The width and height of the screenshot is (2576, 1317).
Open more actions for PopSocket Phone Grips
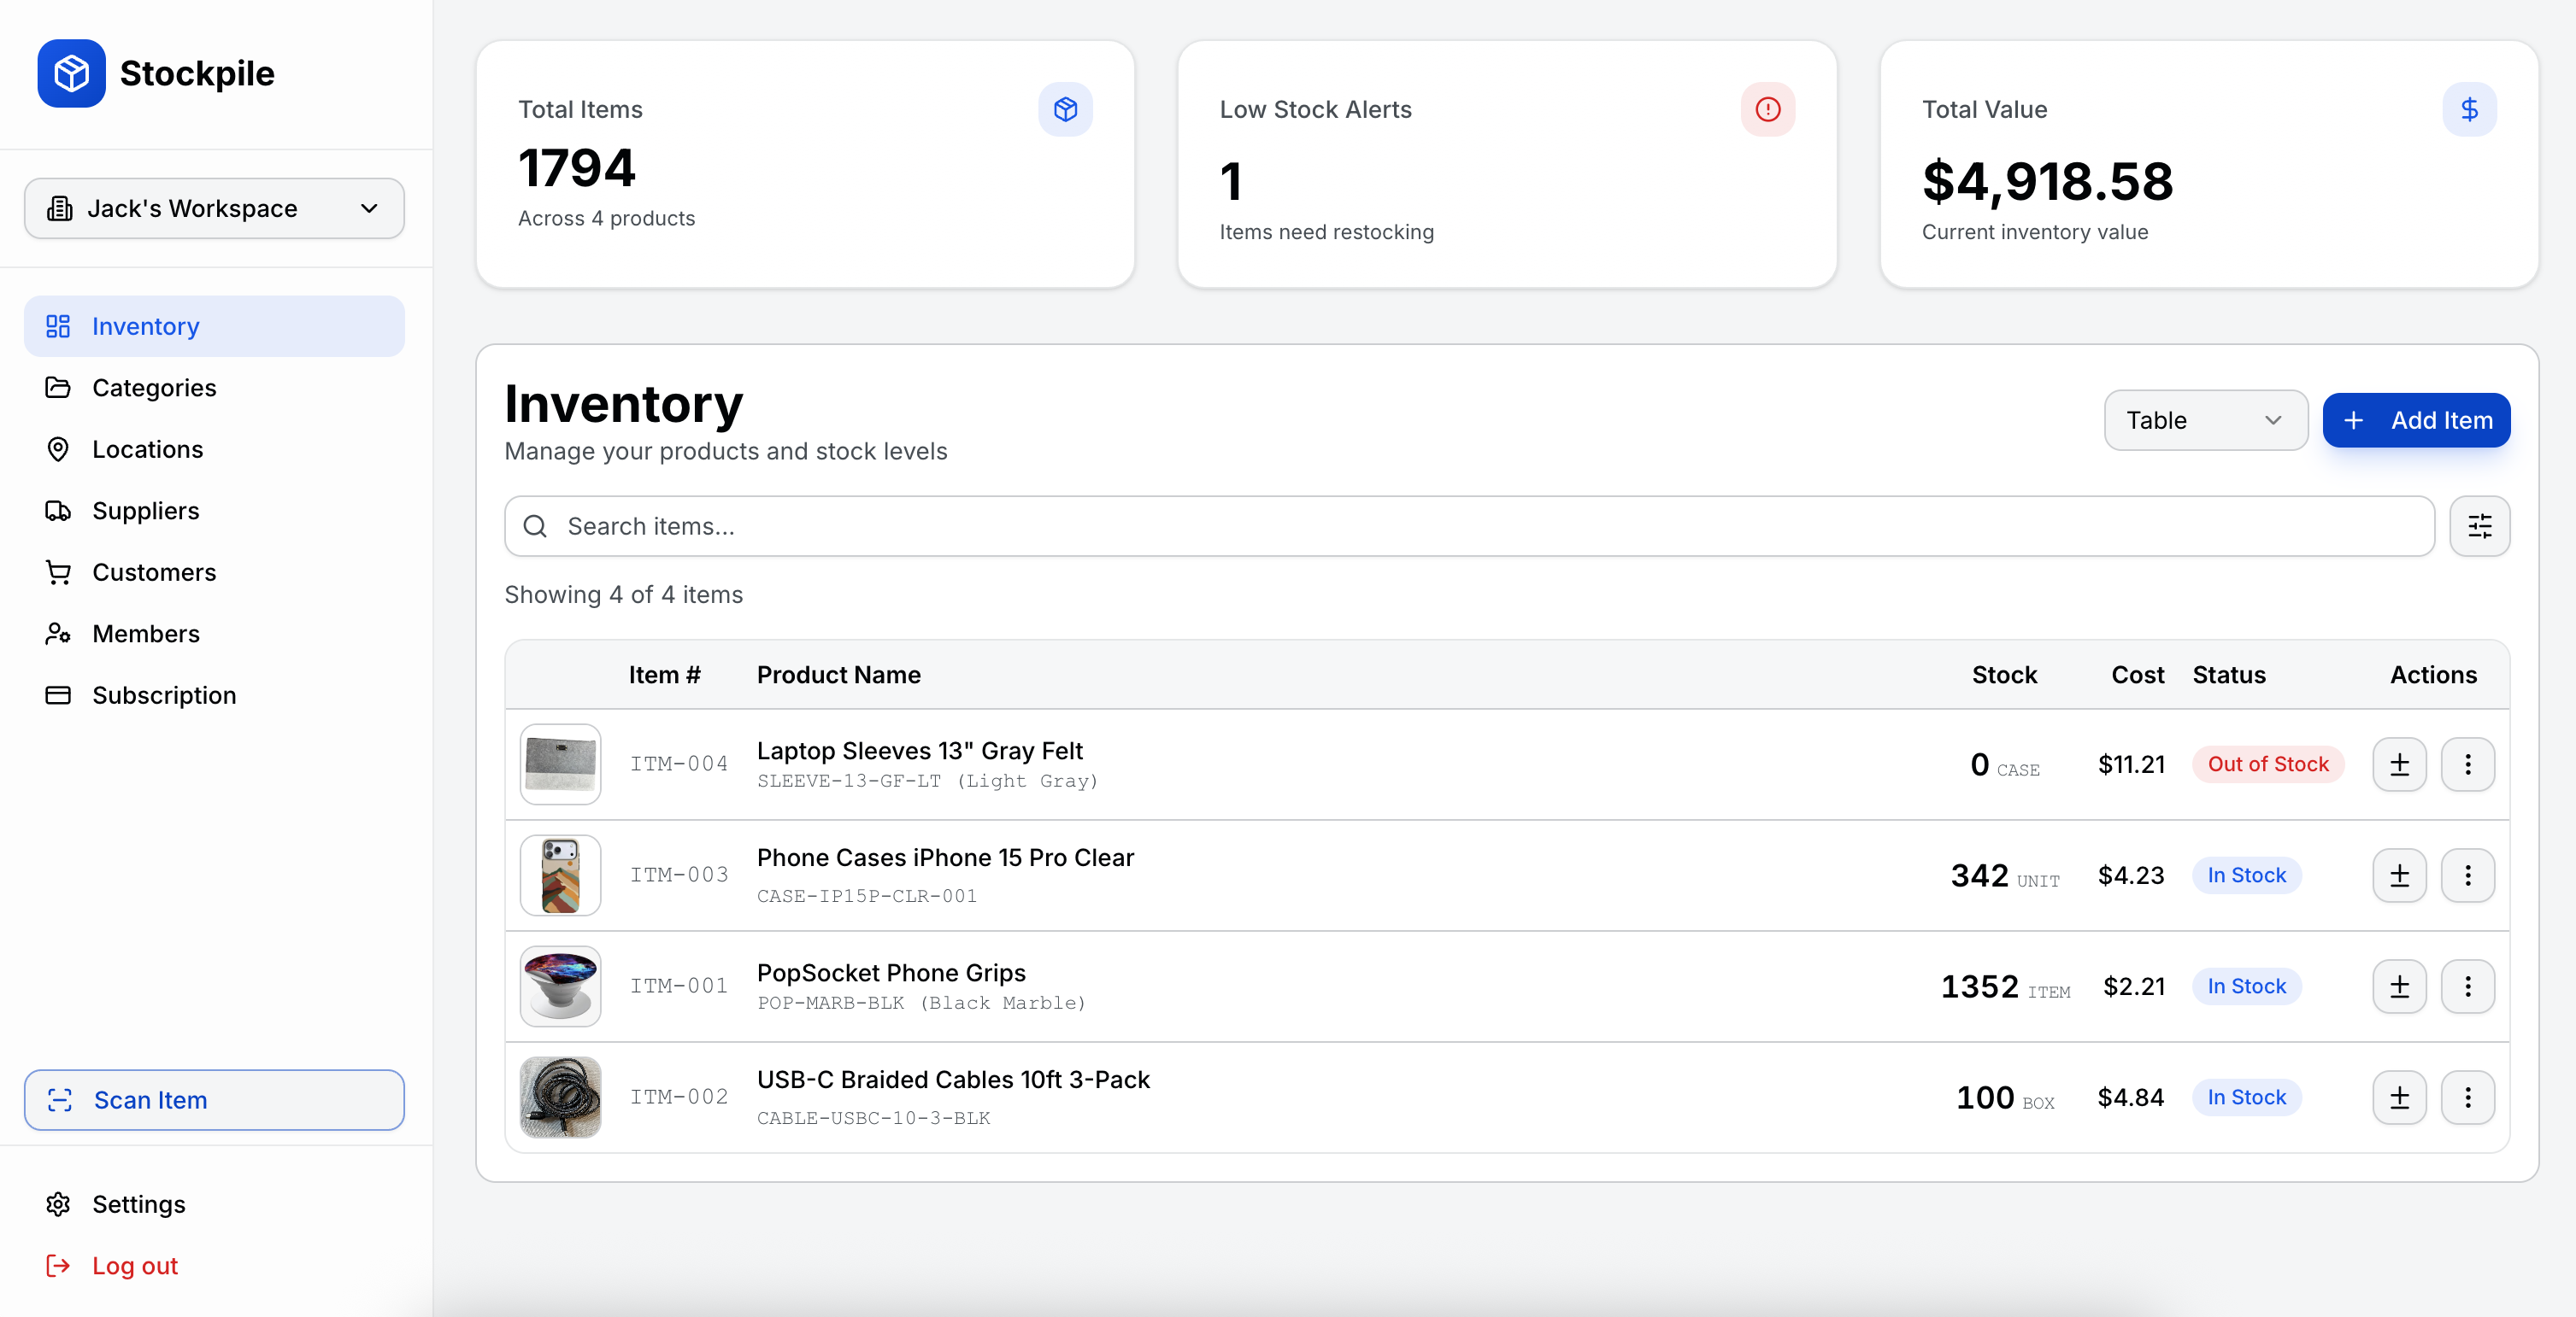[x=2467, y=986]
